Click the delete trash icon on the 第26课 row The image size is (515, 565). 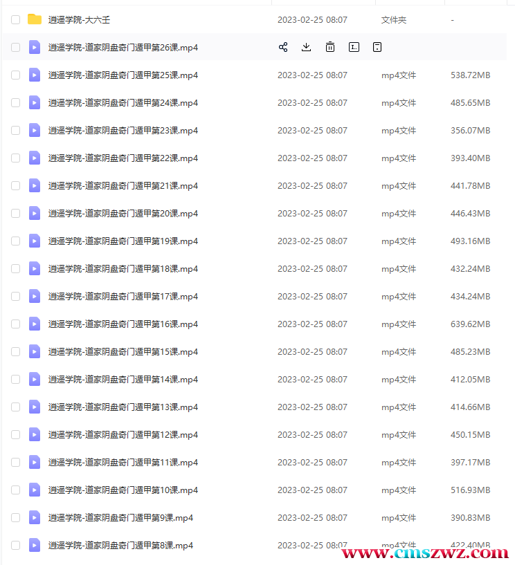330,47
